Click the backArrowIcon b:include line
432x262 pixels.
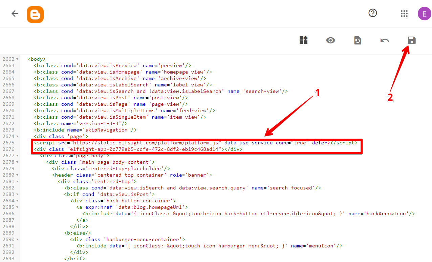point(249,214)
